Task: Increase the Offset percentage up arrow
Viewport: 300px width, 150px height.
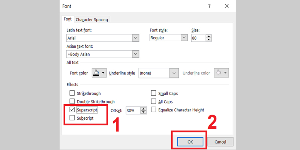Action: pos(143,109)
